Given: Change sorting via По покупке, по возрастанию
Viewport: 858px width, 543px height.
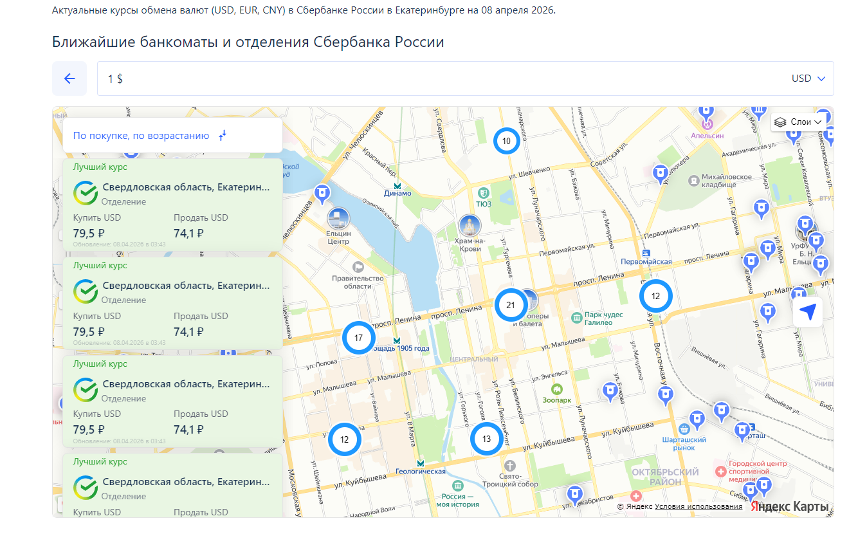Looking at the screenshot, I should (x=150, y=136).
